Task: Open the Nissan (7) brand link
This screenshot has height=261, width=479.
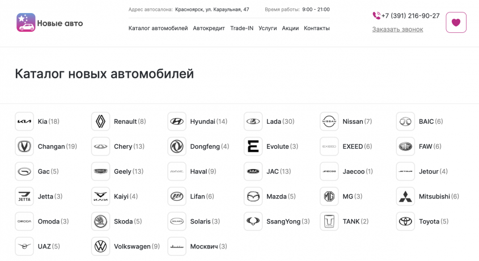Action: click(x=357, y=121)
